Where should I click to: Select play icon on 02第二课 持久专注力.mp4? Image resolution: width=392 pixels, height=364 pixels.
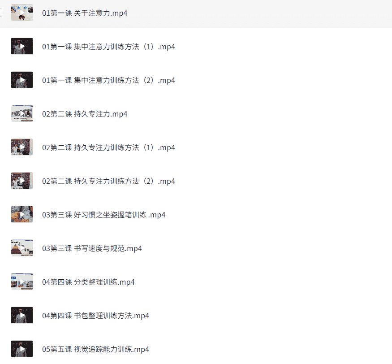pos(22,113)
